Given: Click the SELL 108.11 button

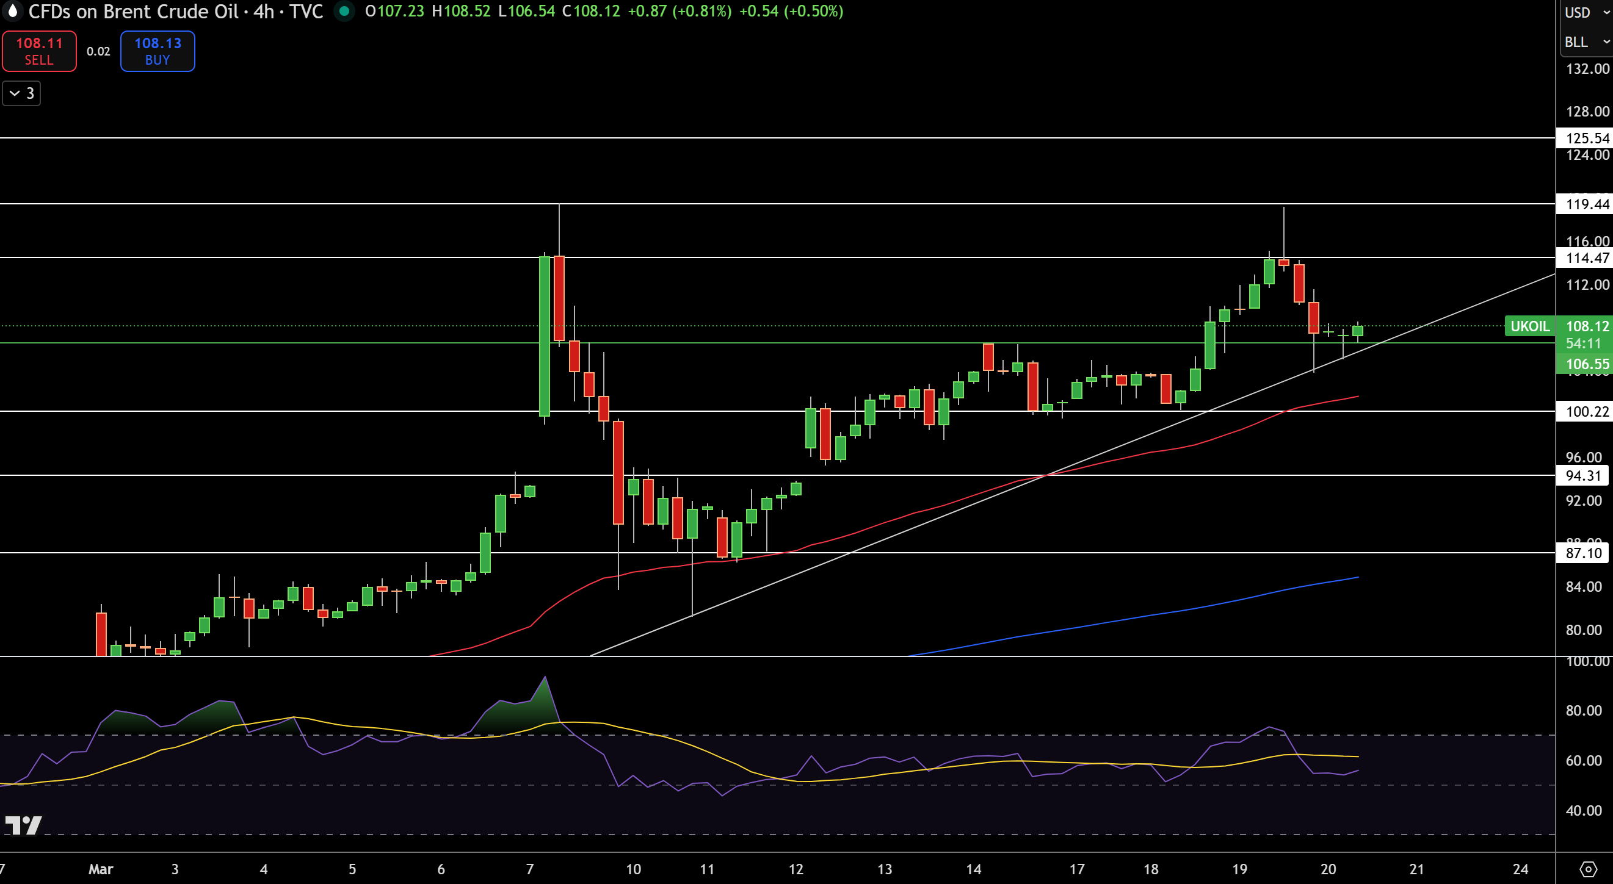Looking at the screenshot, I should coord(40,51).
